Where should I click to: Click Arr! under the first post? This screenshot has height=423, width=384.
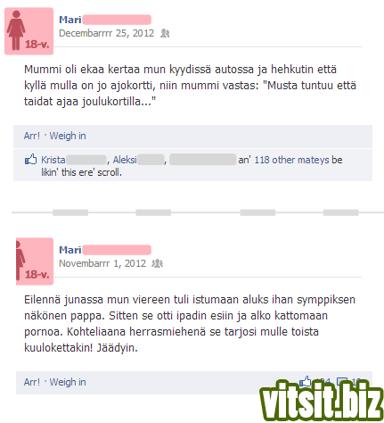32,136
